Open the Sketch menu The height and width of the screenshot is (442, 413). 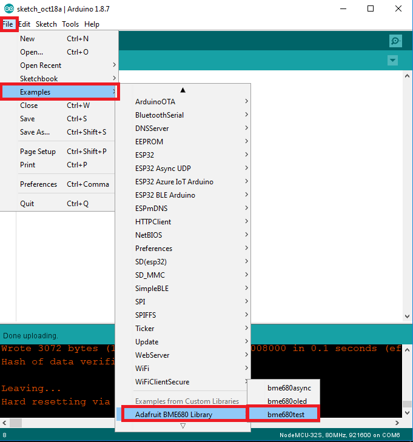click(x=46, y=24)
